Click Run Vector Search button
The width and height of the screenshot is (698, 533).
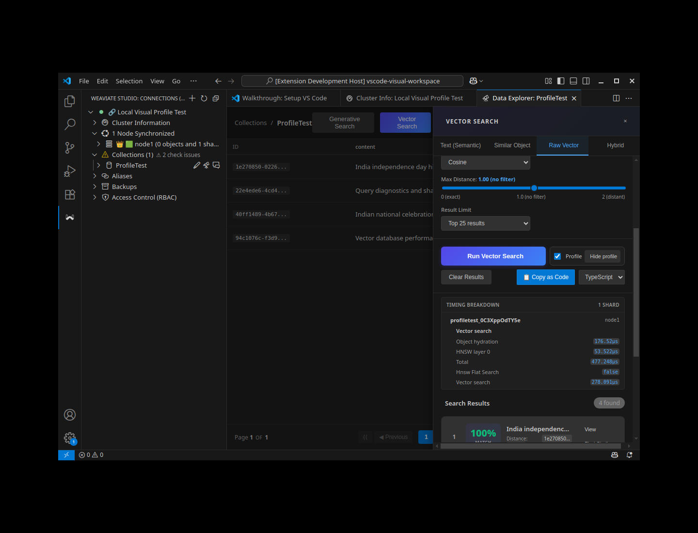(493, 256)
